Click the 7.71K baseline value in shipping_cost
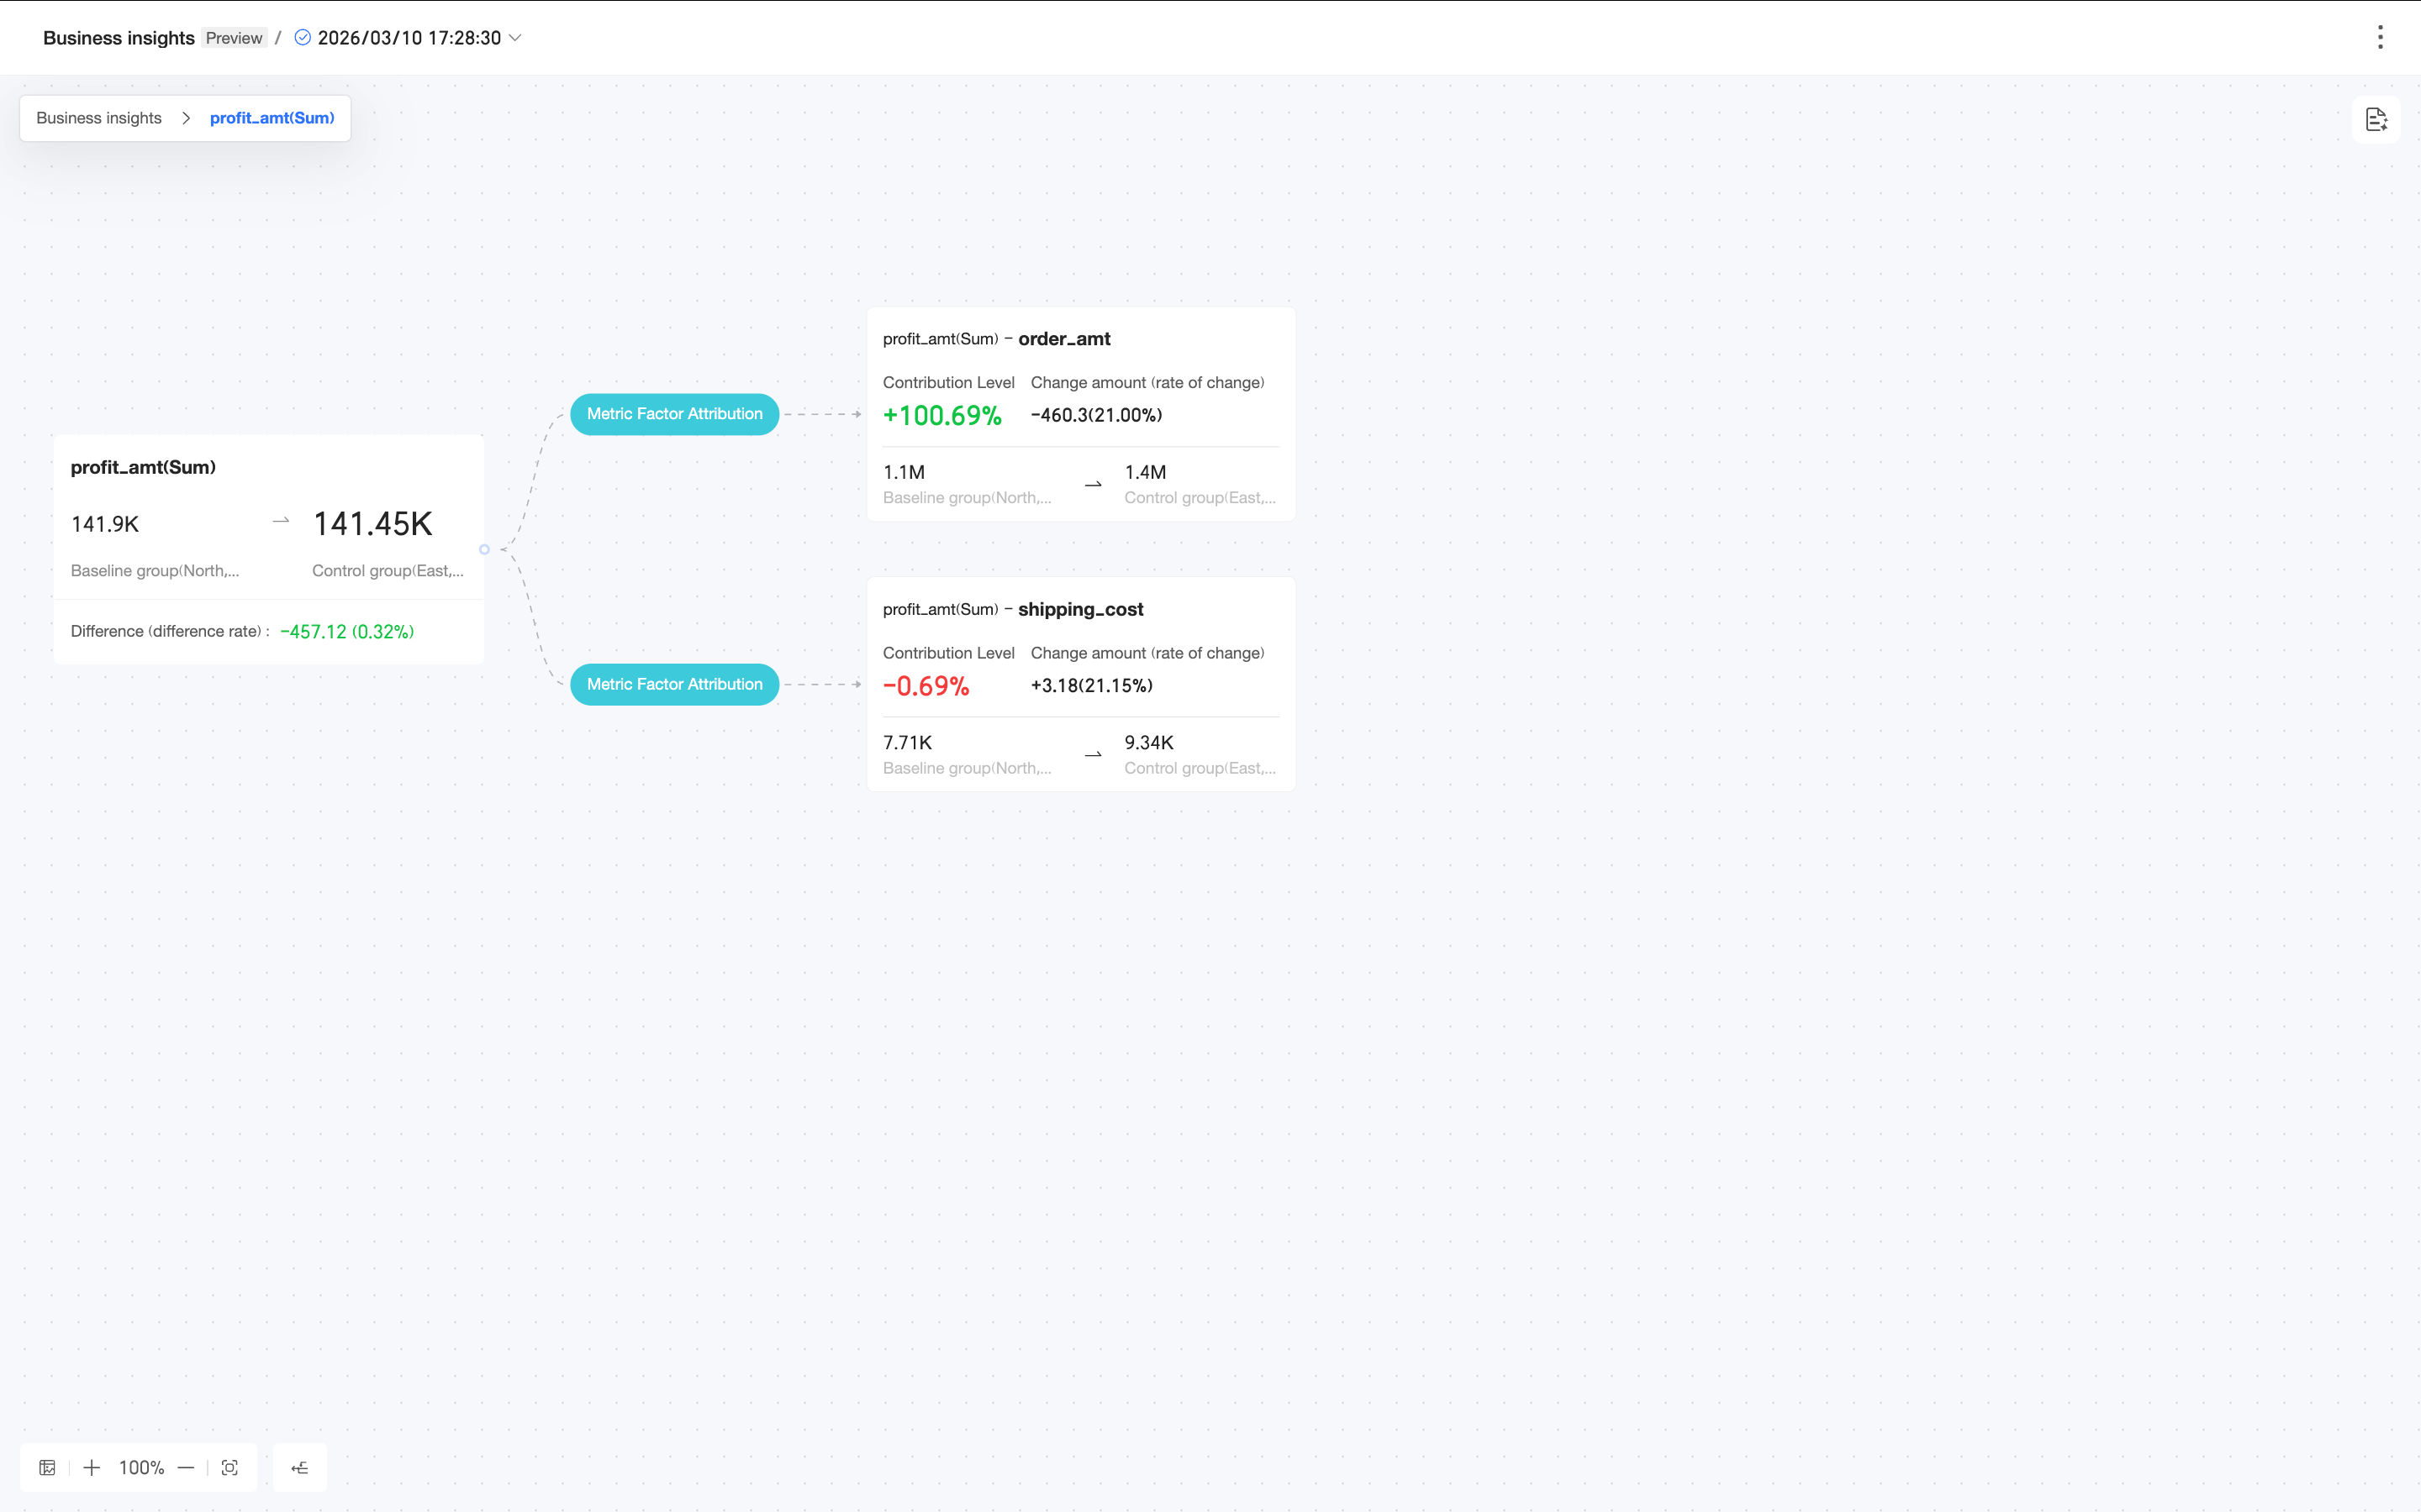 (x=907, y=742)
